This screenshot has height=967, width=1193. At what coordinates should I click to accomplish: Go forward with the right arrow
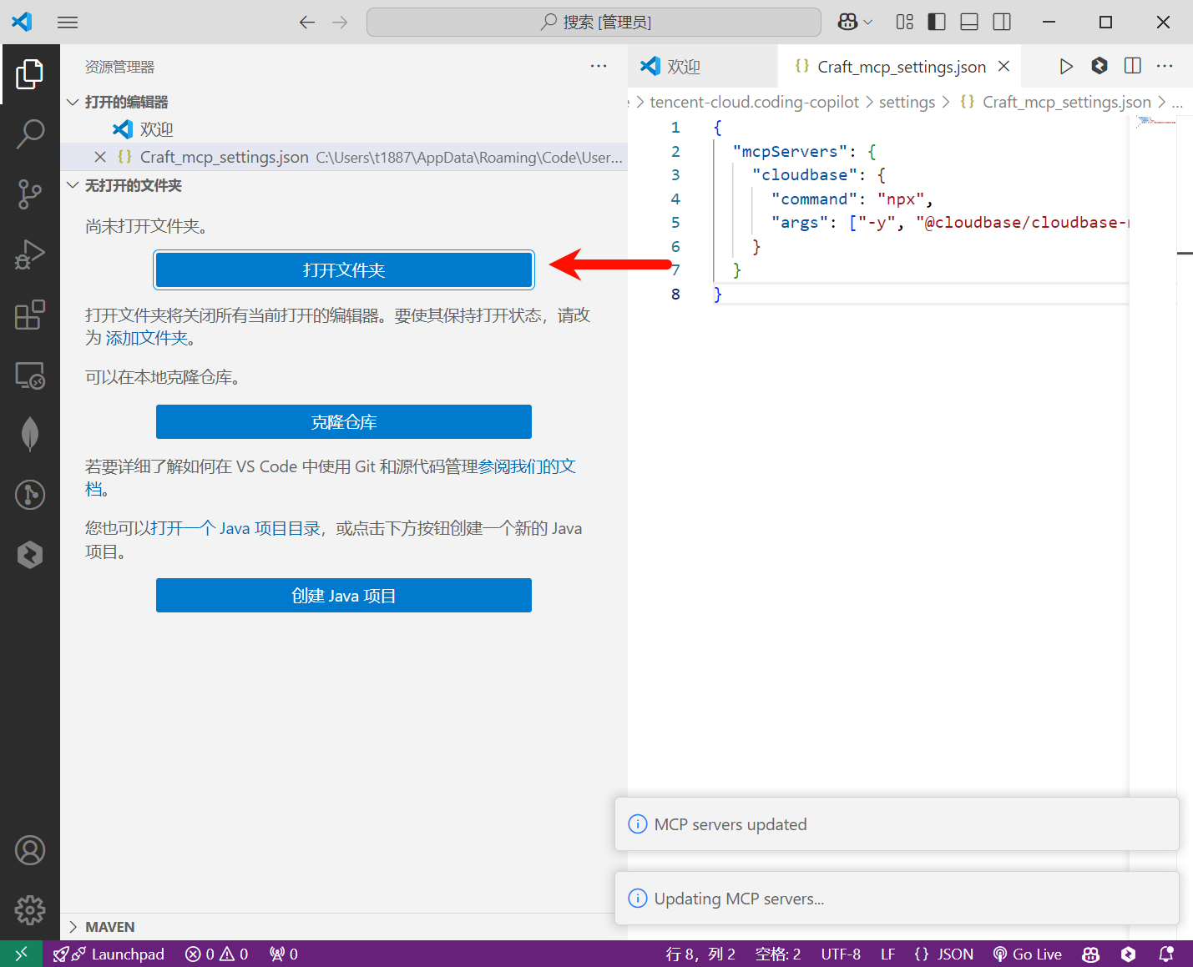point(340,22)
